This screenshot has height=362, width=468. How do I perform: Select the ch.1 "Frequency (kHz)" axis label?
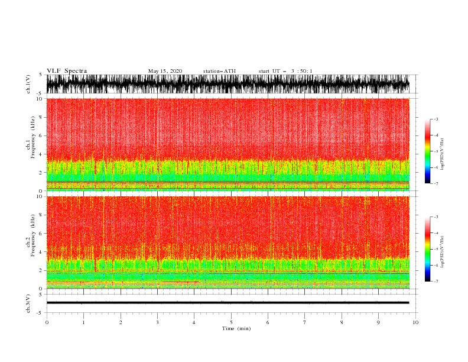tap(33, 138)
